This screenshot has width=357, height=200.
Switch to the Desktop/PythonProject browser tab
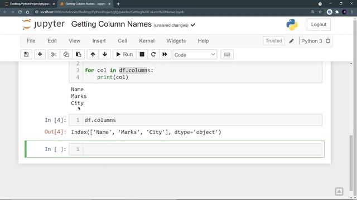point(30,4)
